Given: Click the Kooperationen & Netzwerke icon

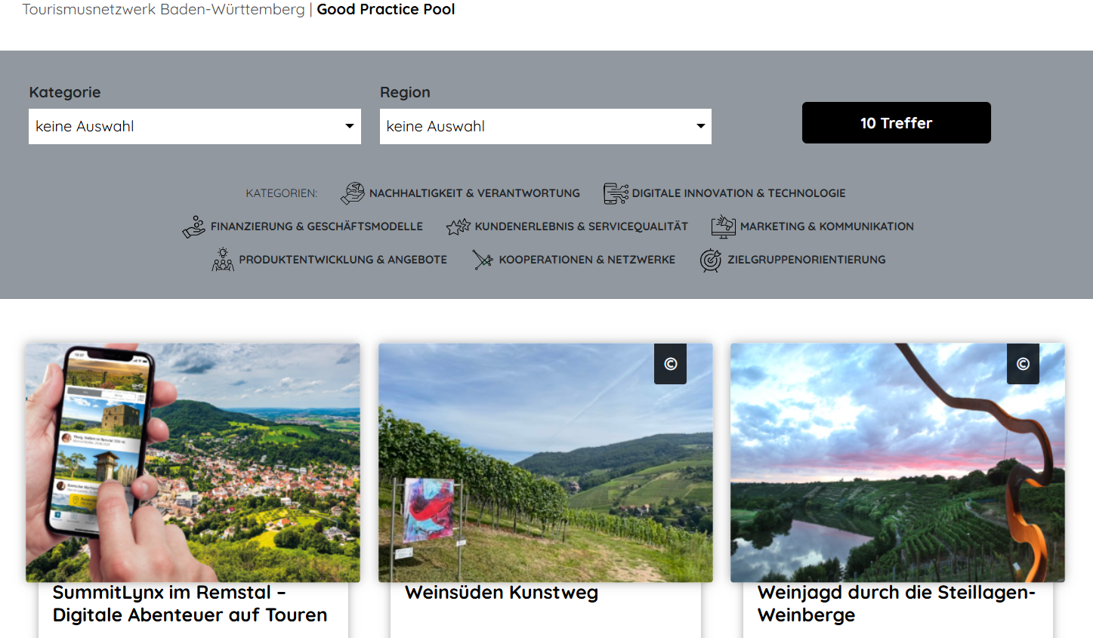Looking at the screenshot, I should pos(483,260).
